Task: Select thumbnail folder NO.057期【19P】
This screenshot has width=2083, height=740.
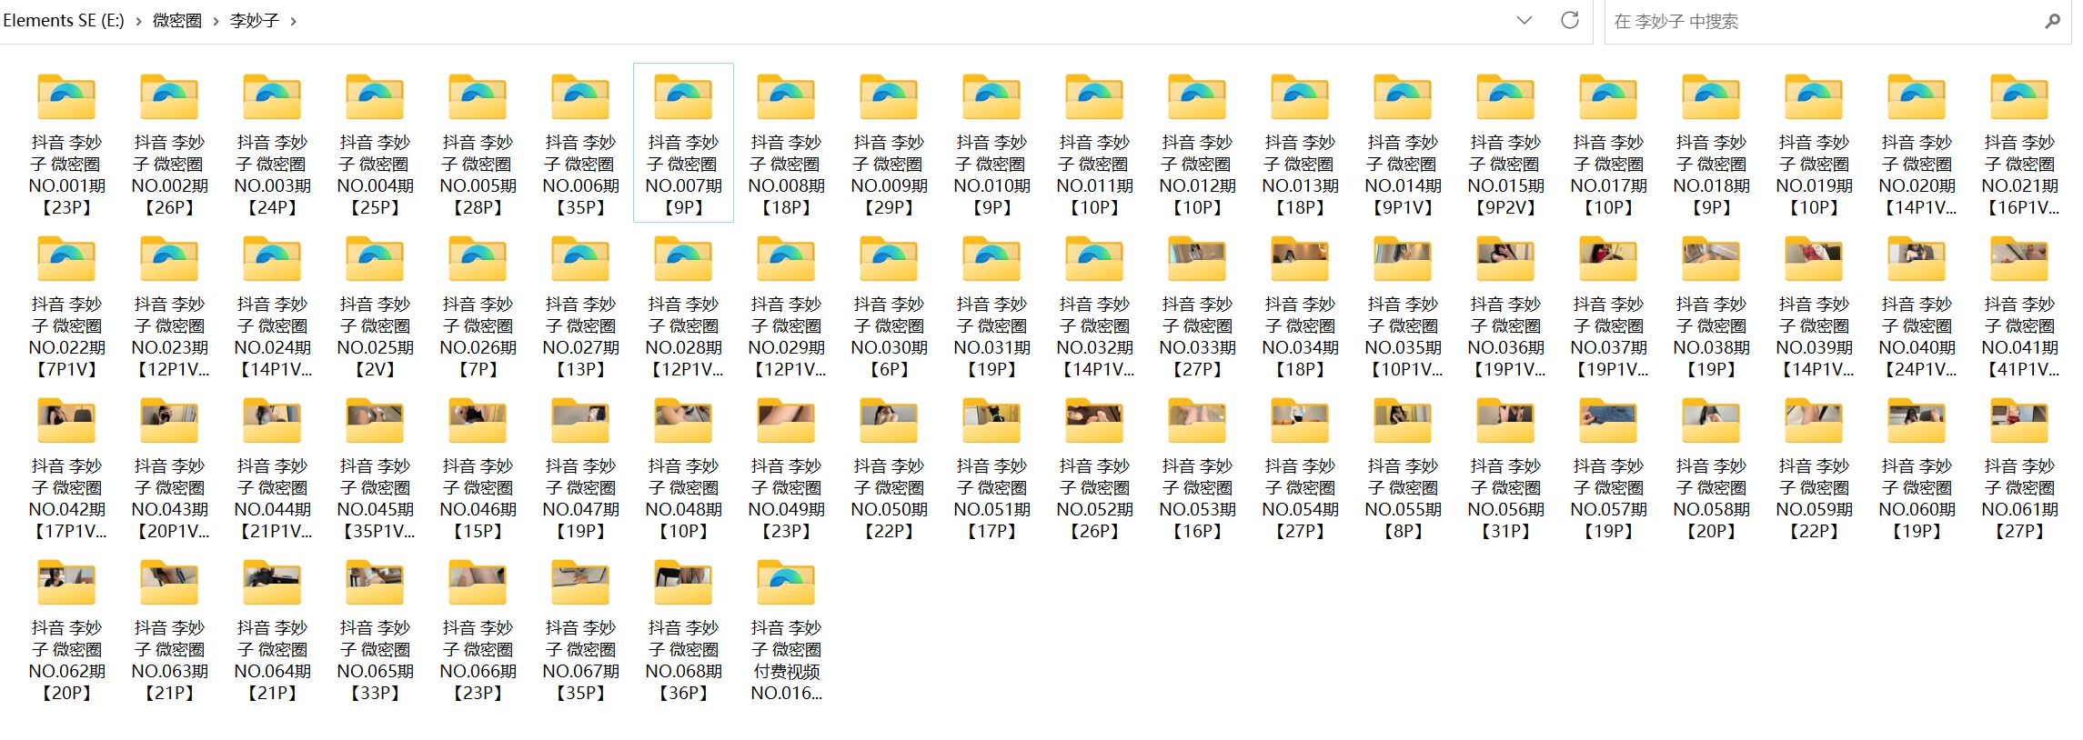Action: tap(1608, 467)
